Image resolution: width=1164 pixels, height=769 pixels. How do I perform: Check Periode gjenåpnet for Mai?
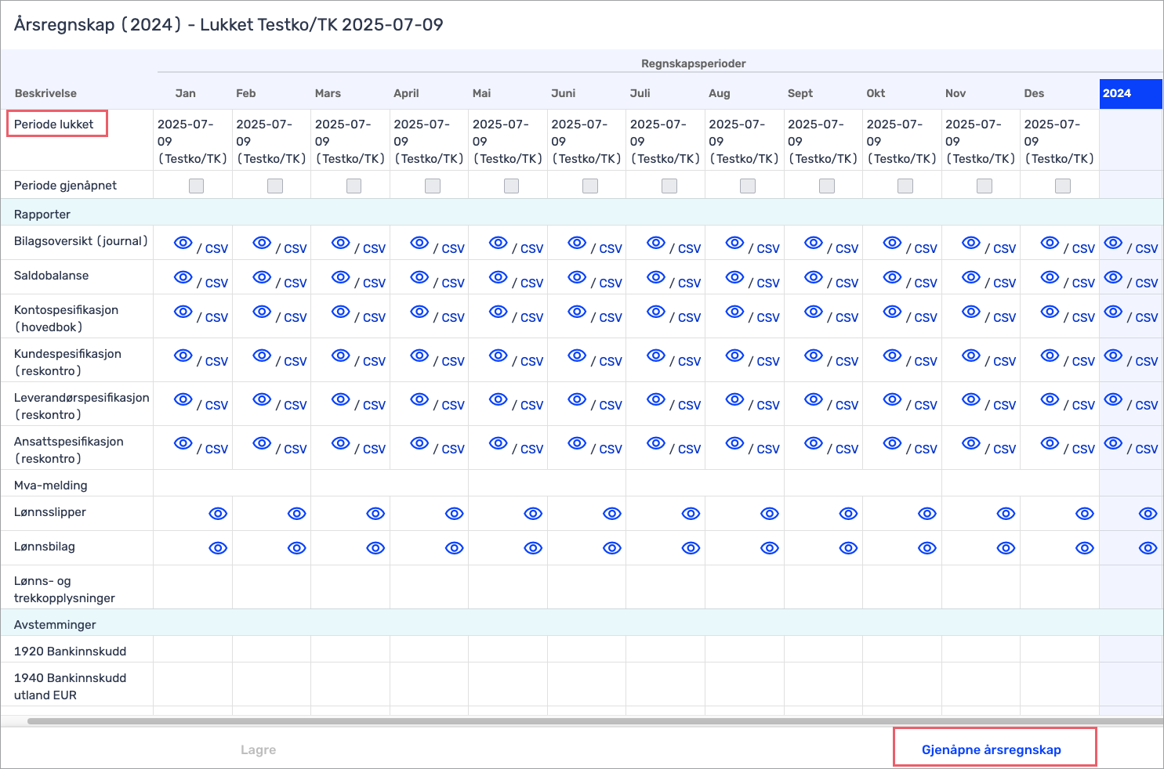(x=512, y=186)
